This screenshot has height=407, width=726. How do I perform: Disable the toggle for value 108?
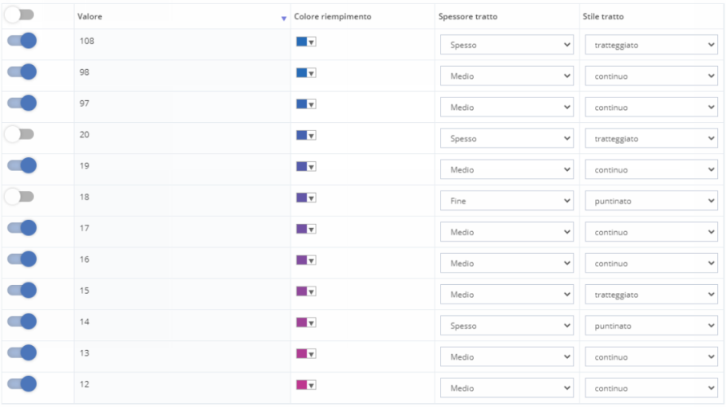tap(22, 40)
